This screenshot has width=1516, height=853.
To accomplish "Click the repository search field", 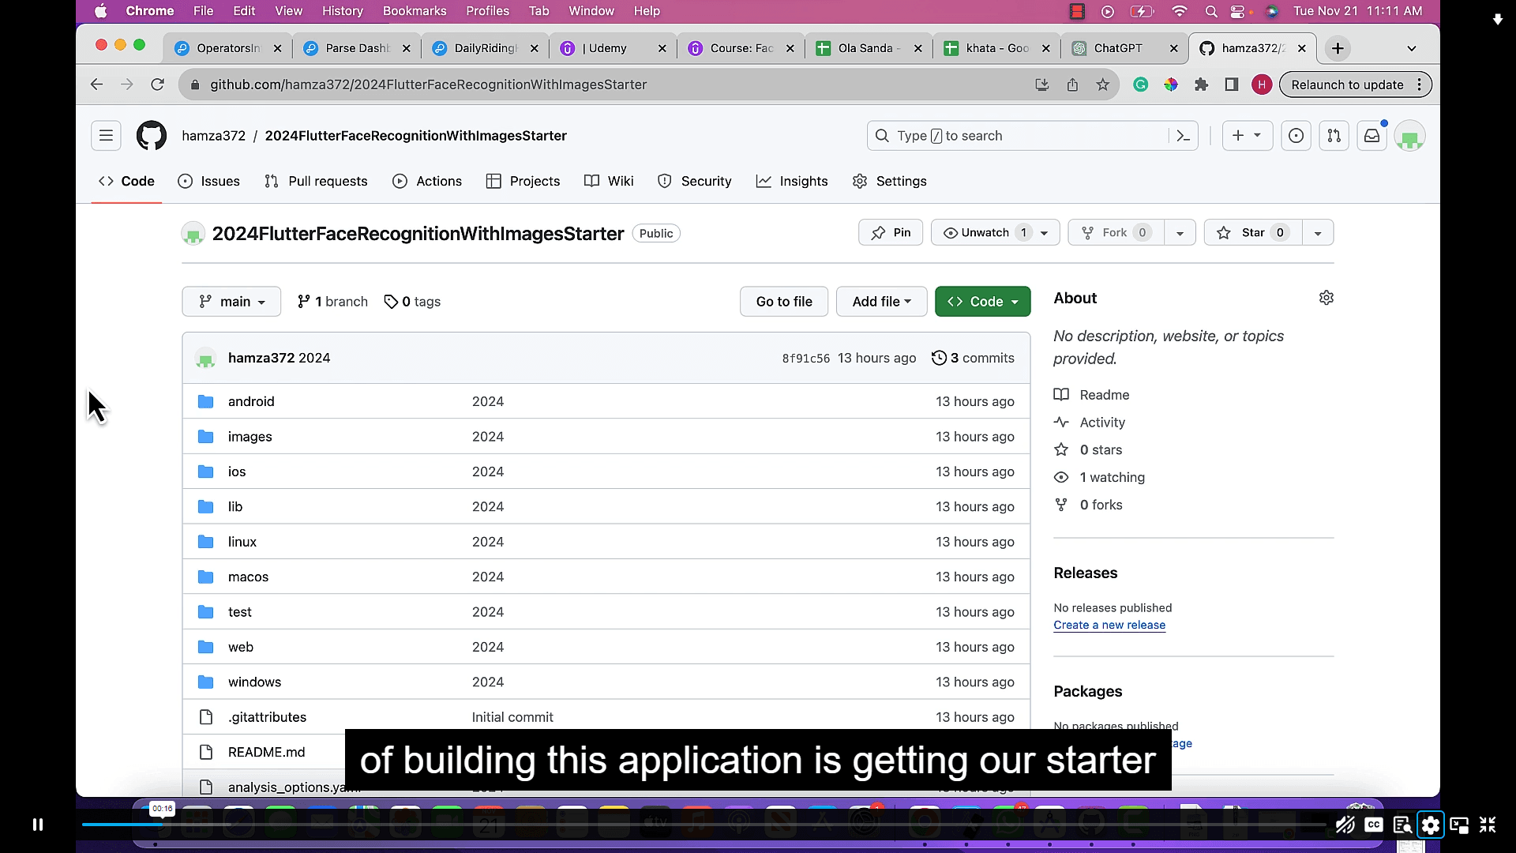I will click(1011, 135).
